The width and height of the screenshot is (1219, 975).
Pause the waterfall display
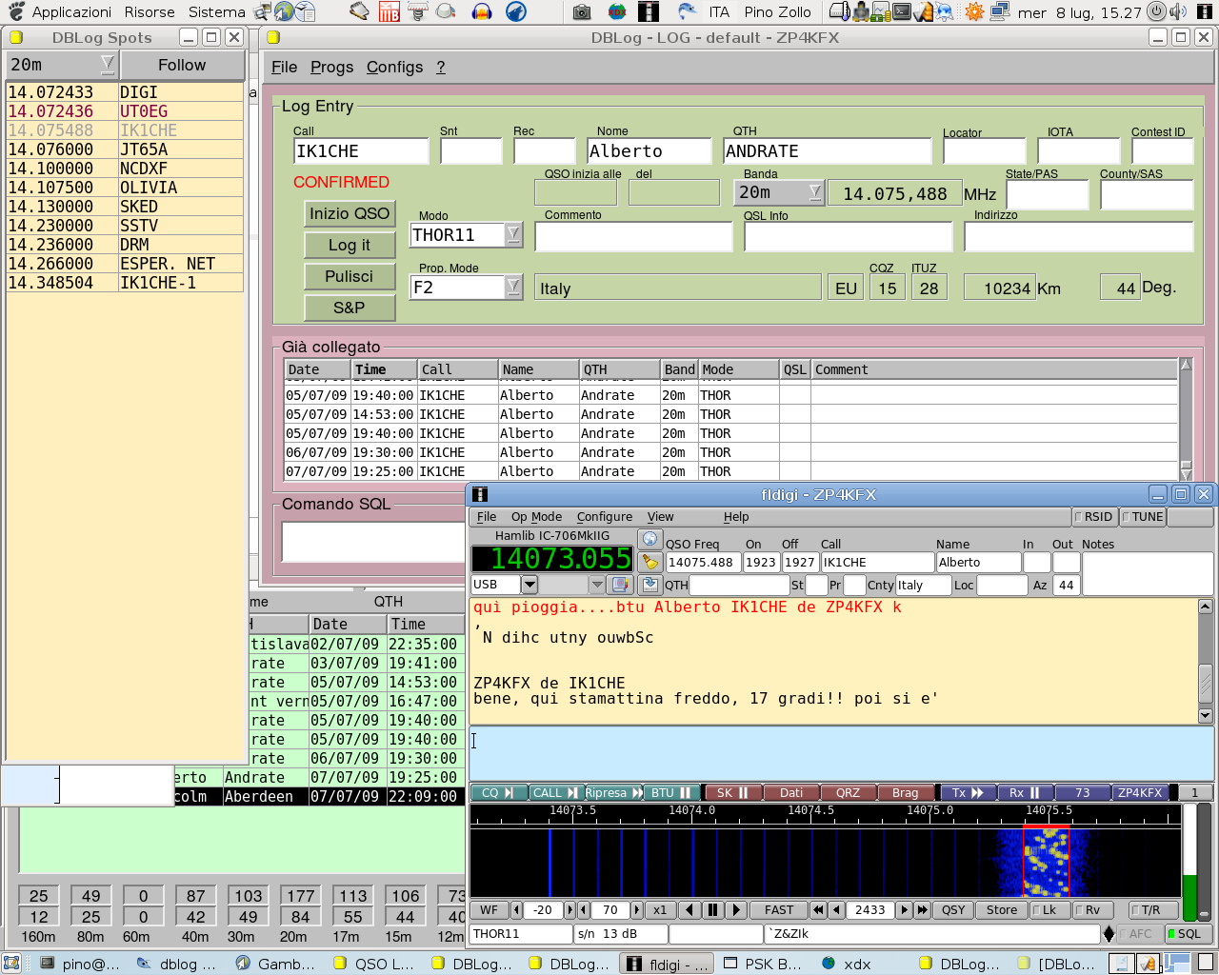[712, 910]
